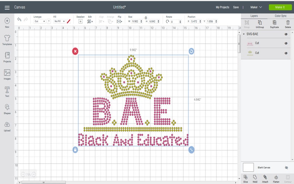Open the Images library

(x=7, y=74)
